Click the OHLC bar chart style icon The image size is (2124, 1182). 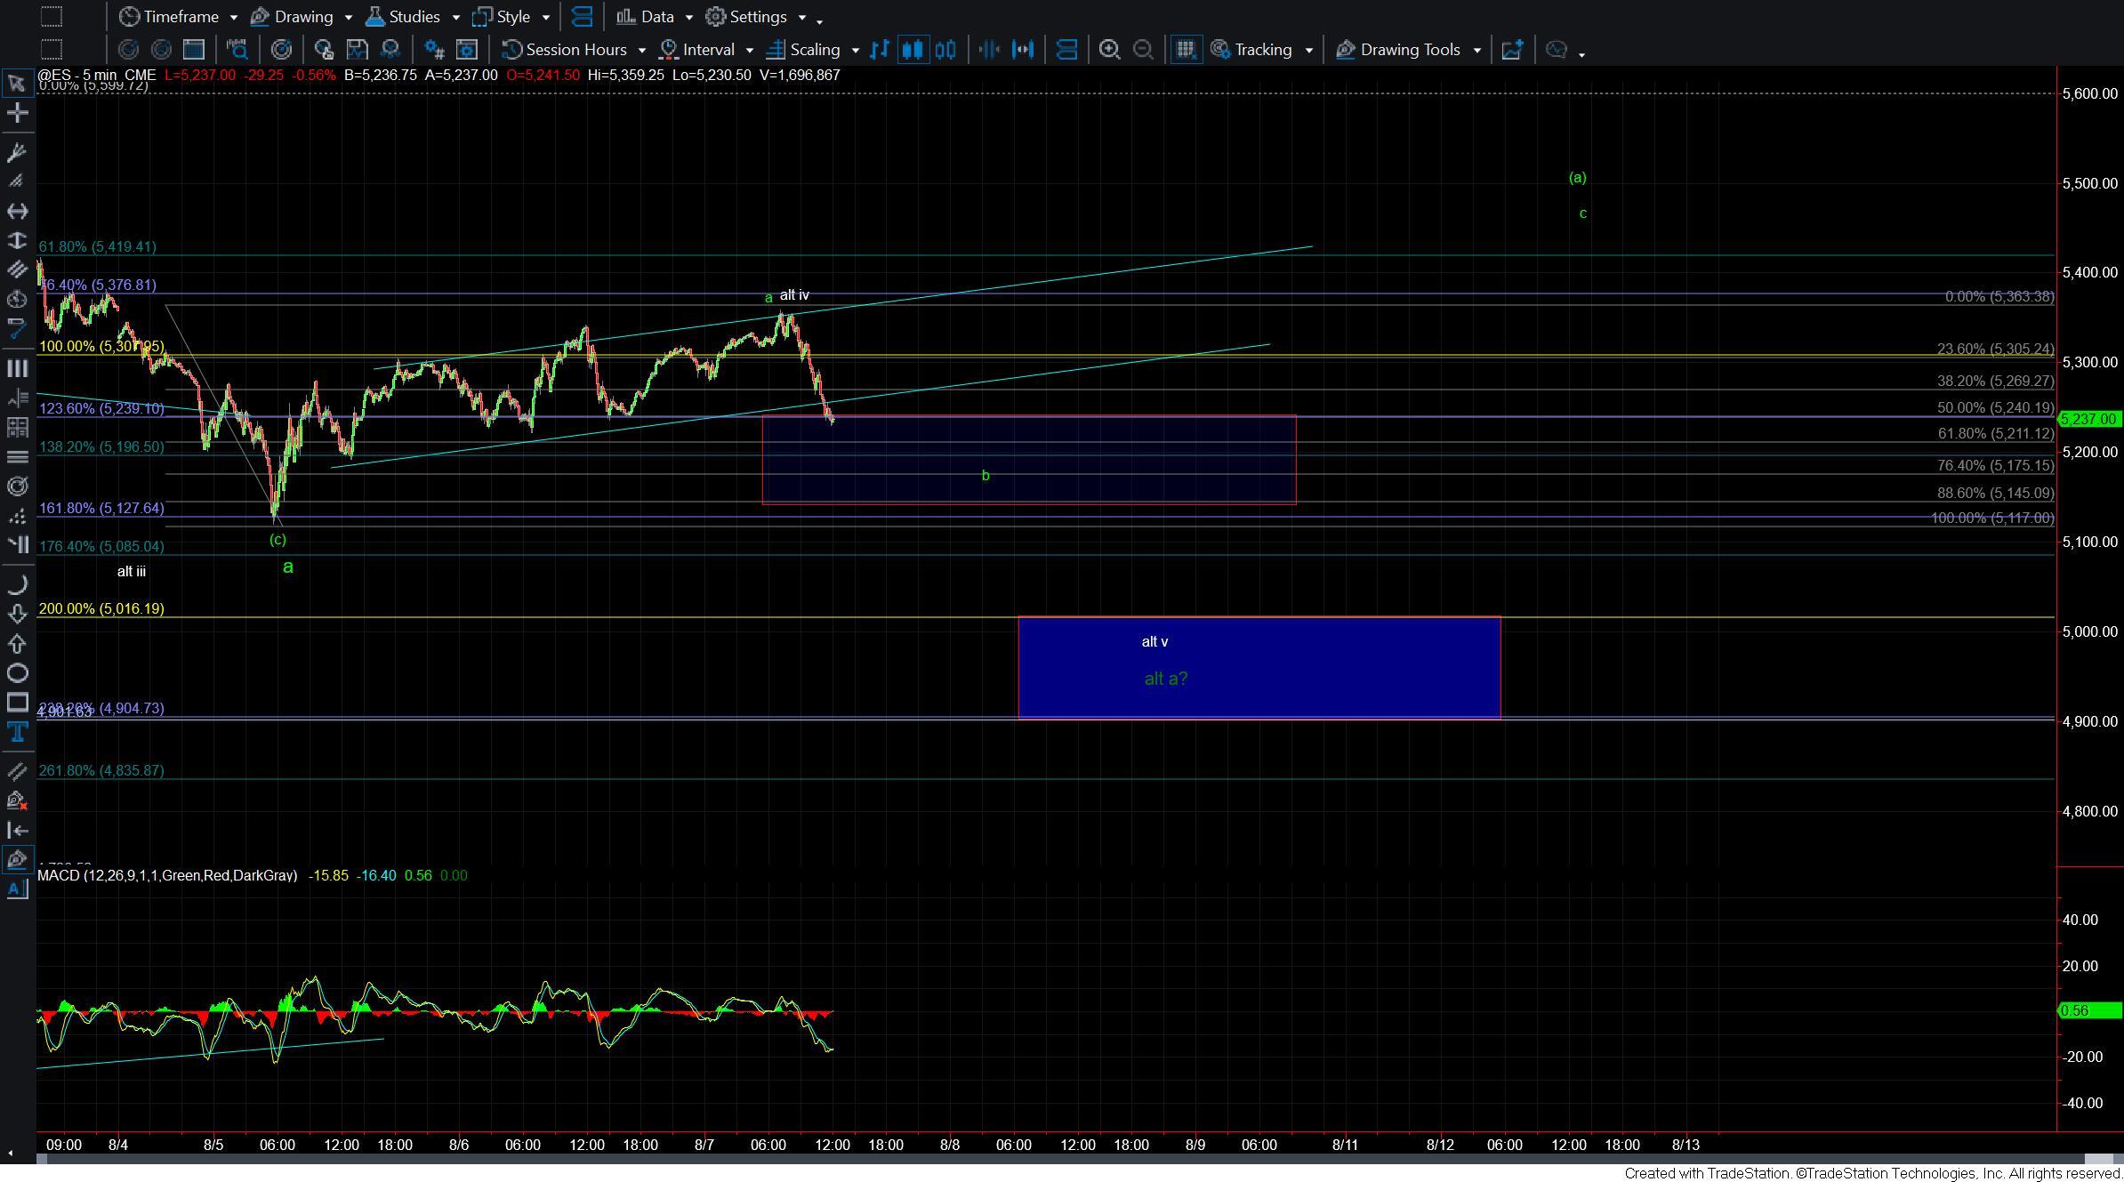(880, 50)
